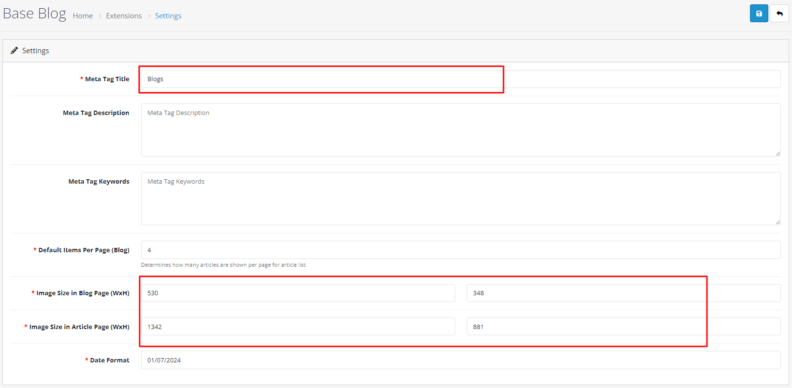Grab the Meta Tag Description resize handle
Screen dimensions: 792x388
(778, 153)
